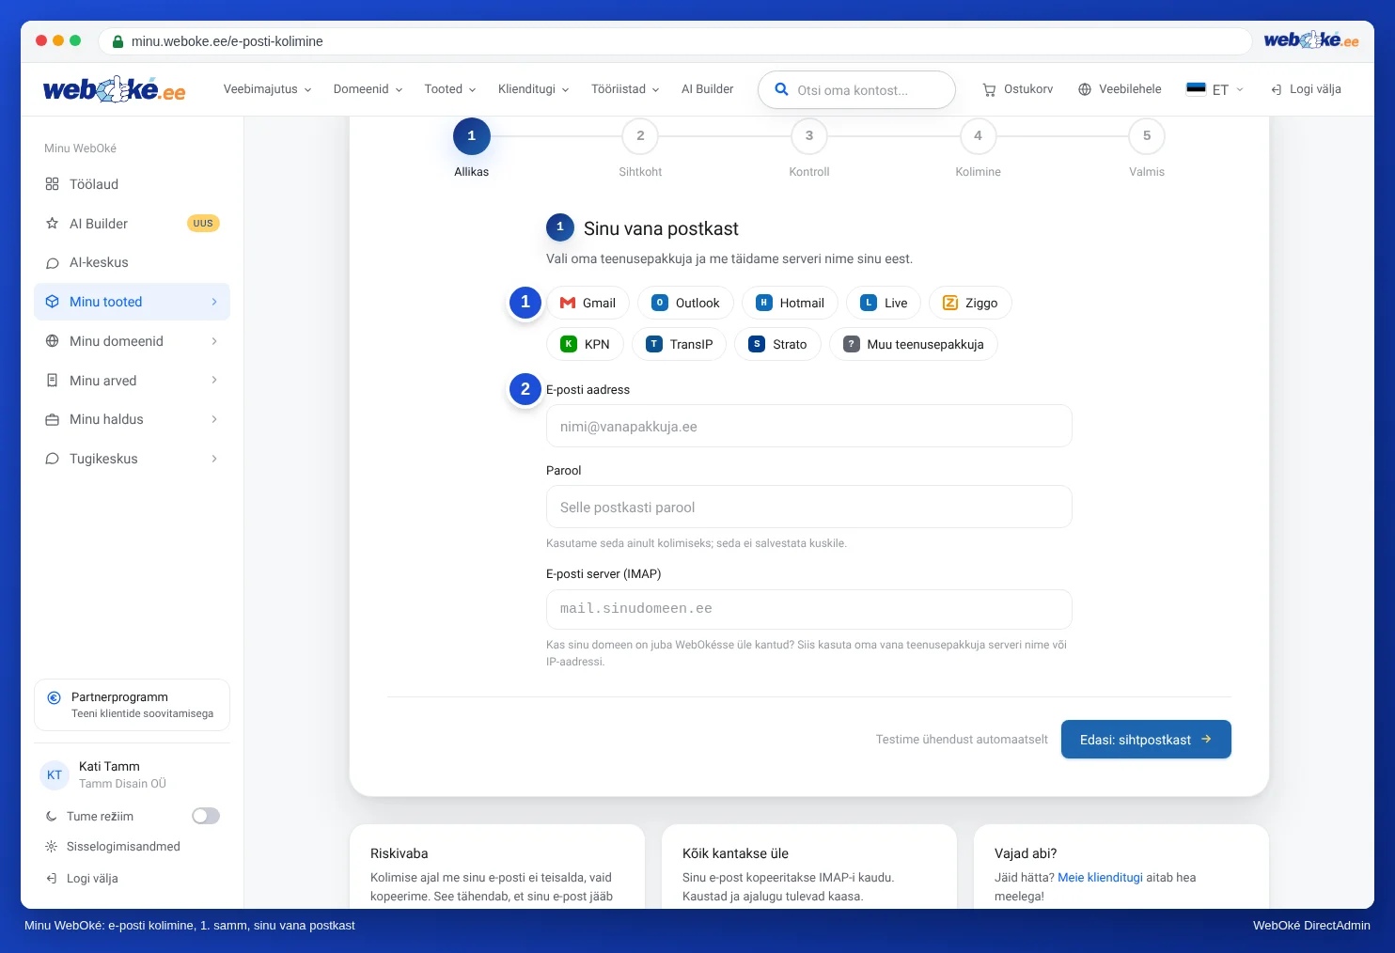
Task: Click Edasi: sihtpostkast button
Action: pyautogui.click(x=1146, y=740)
